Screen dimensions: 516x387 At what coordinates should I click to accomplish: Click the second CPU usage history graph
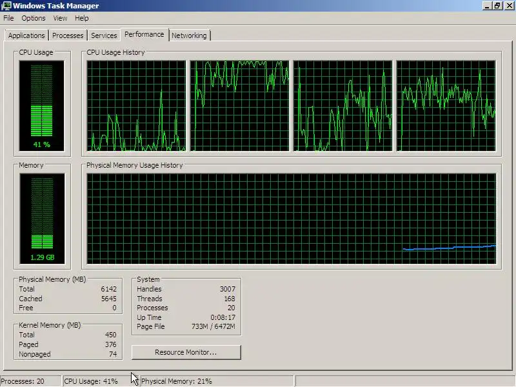pyautogui.click(x=239, y=106)
